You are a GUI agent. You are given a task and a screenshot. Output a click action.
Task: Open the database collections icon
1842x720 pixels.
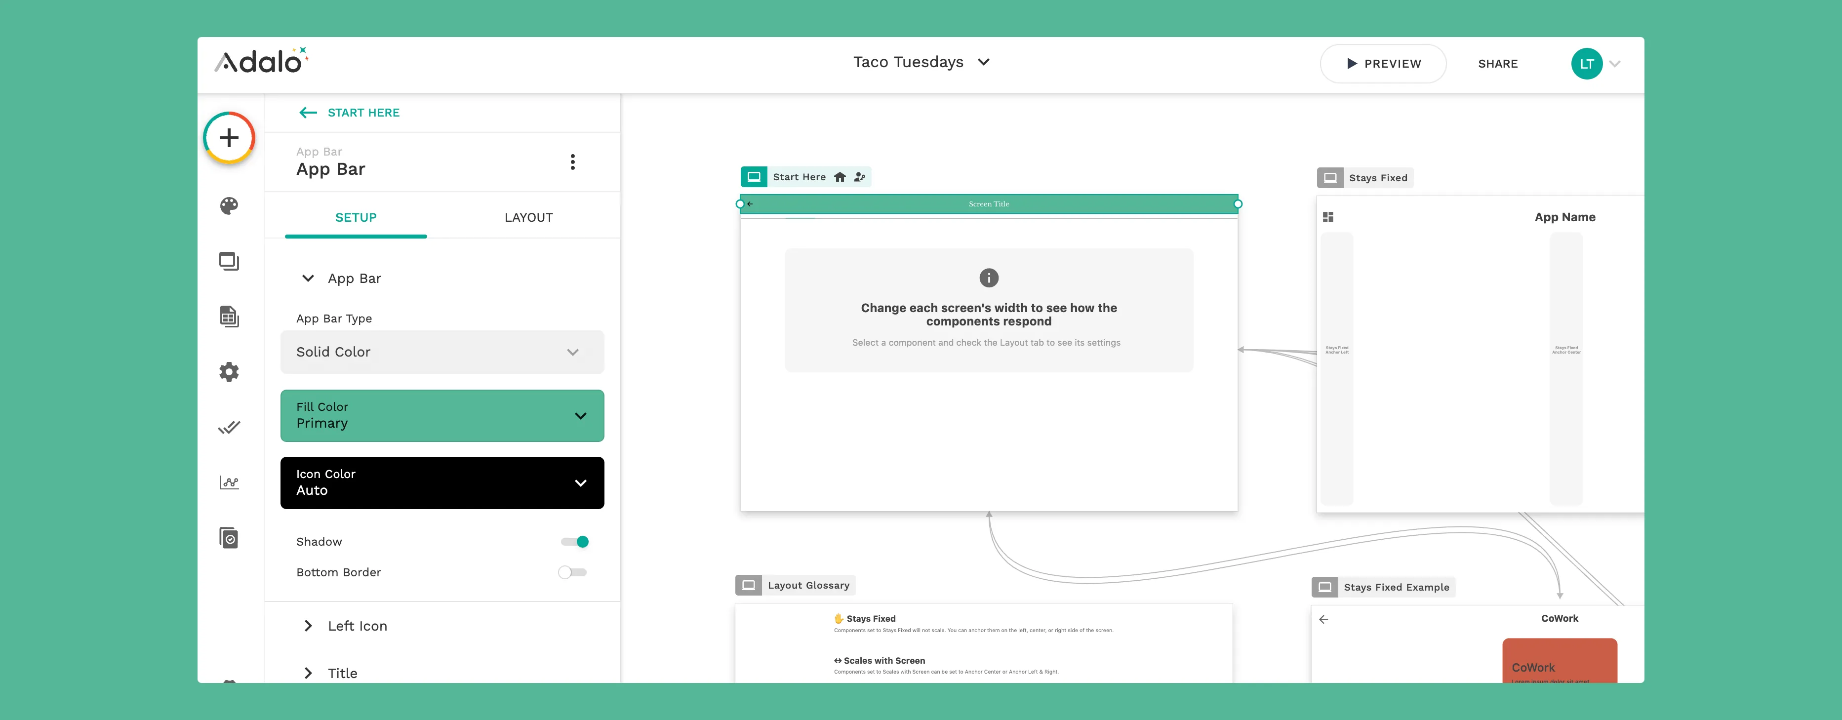[x=229, y=316]
